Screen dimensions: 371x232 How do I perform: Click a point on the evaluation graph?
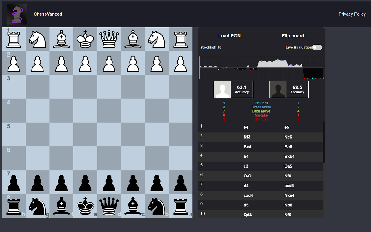pyautogui.click(x=261, y=66)
